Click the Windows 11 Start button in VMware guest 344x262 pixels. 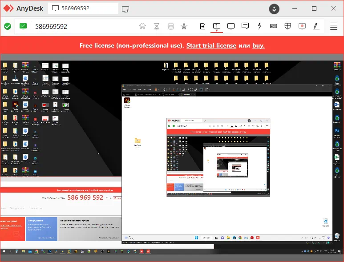tap(196, 238)
